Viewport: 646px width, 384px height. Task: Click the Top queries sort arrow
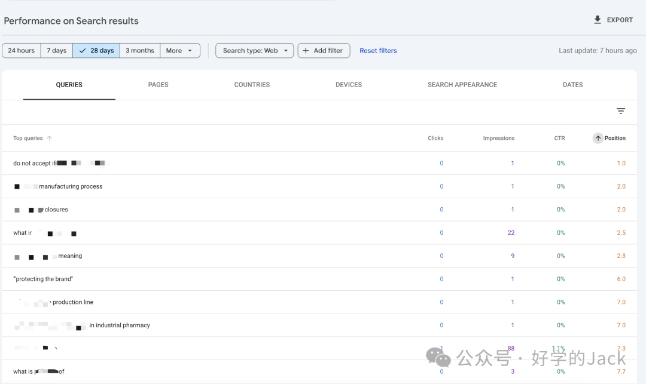pyautogui.click(x=50, y=138)
